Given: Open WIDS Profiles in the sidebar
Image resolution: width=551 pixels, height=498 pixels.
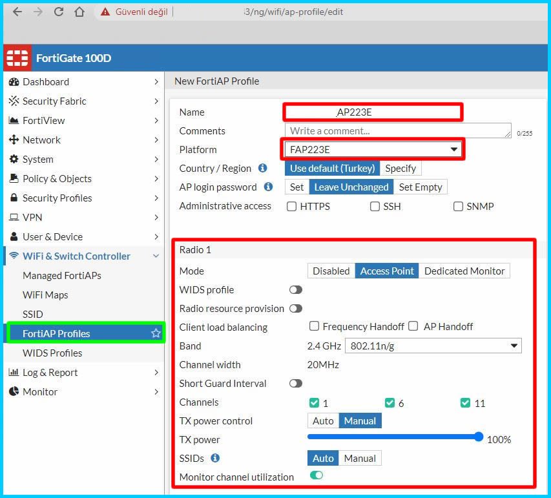Looking at the screenshot, I should (x=52, y=353).
